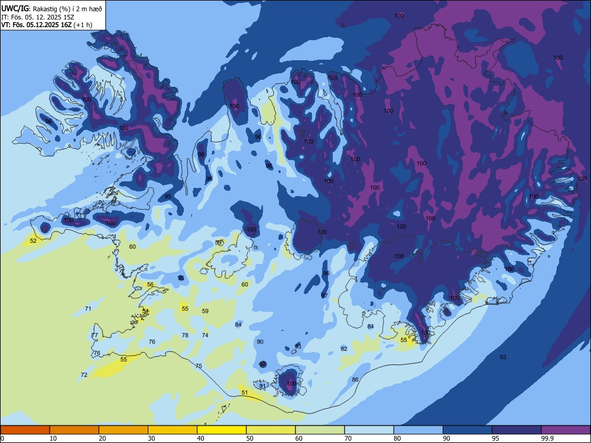Click the legend tick label '50'

(249, 438)
